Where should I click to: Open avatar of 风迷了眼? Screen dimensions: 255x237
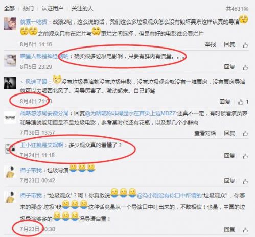tap(10, 83)
